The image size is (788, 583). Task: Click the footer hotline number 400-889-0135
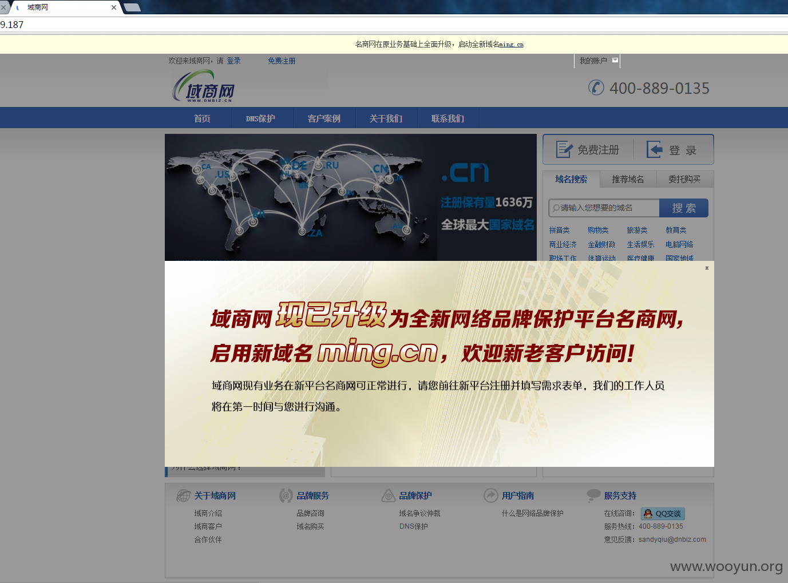tap(661, 526)
